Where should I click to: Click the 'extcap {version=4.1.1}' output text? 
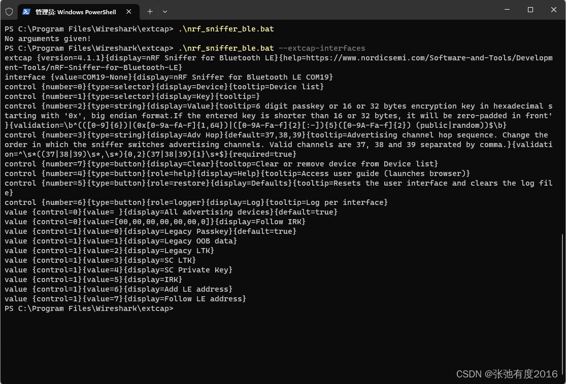point(54,58)
